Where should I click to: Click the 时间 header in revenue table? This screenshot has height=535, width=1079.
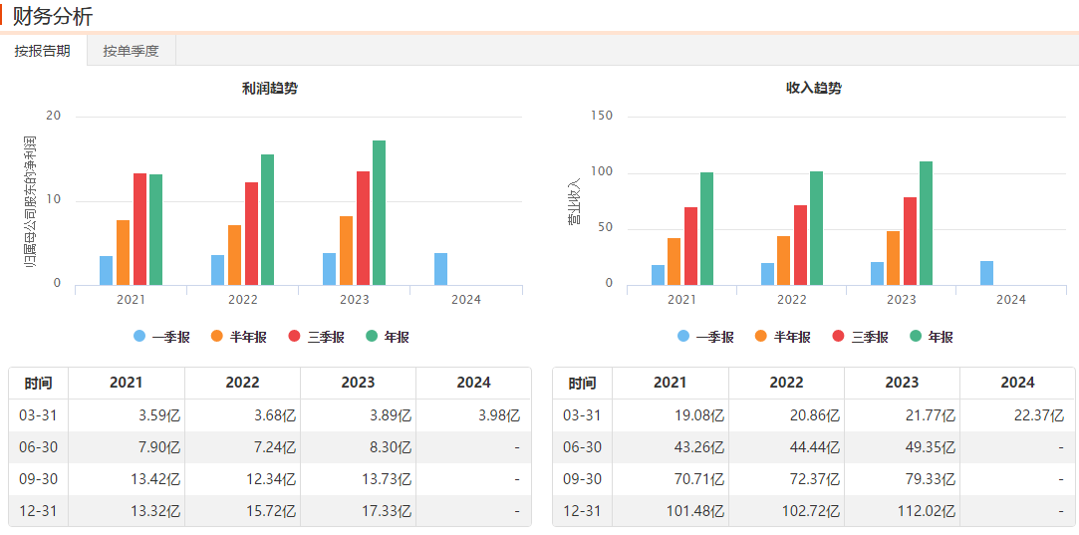[x=582, y=383]
